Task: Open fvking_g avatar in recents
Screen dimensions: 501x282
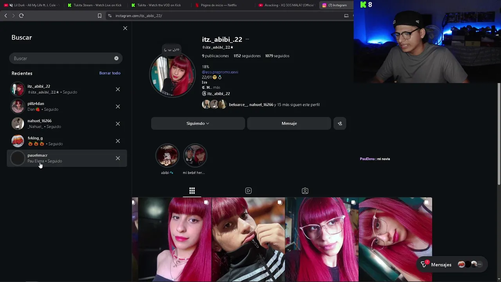Action: coord(18,141)
